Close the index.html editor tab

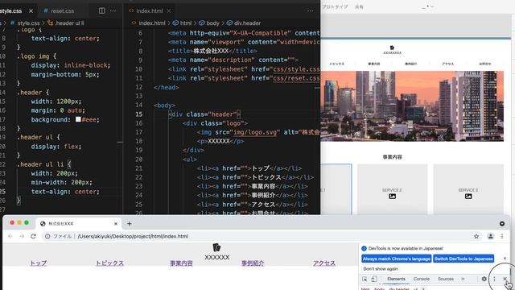(169, 10)
